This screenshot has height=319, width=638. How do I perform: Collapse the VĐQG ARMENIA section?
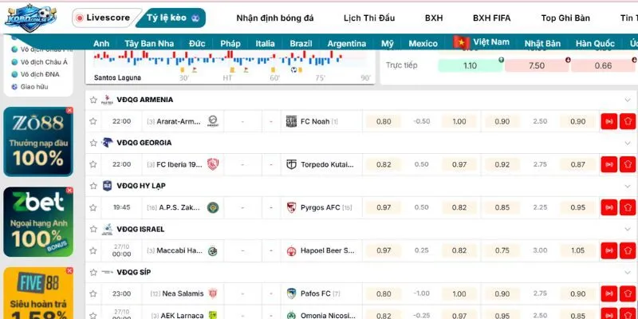pos(627,100)
